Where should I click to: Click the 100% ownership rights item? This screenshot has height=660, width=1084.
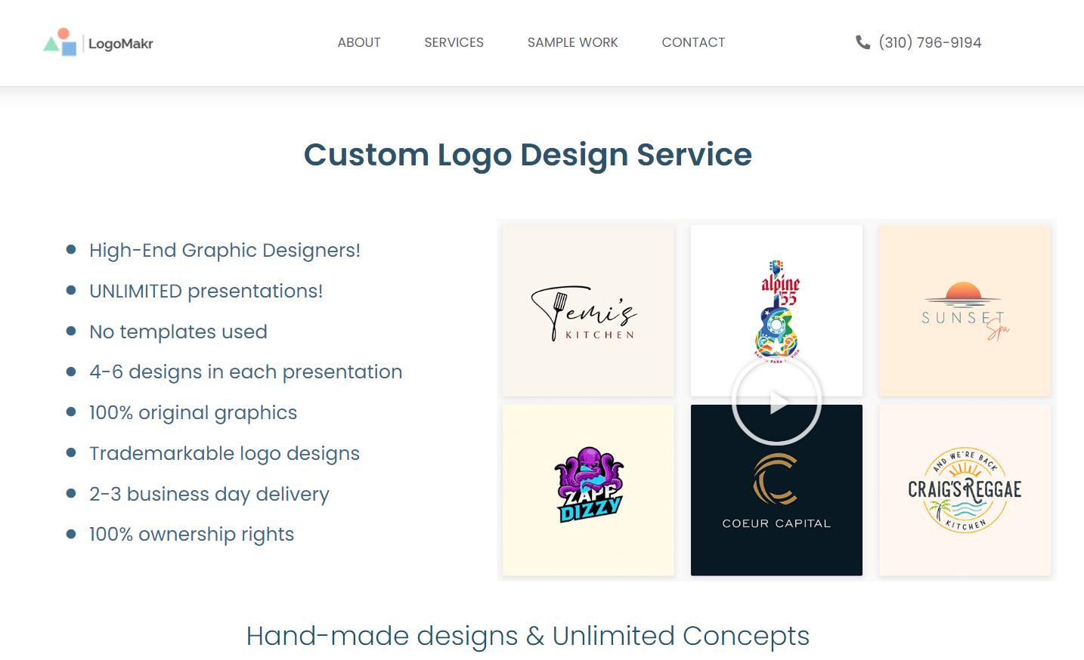pyautogui.click(x=191, y=534)
